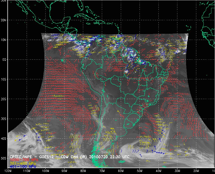Click the 40W longitude label
Image resolution: width=215 pixels, height=174 pixels.
pos(158,171)
